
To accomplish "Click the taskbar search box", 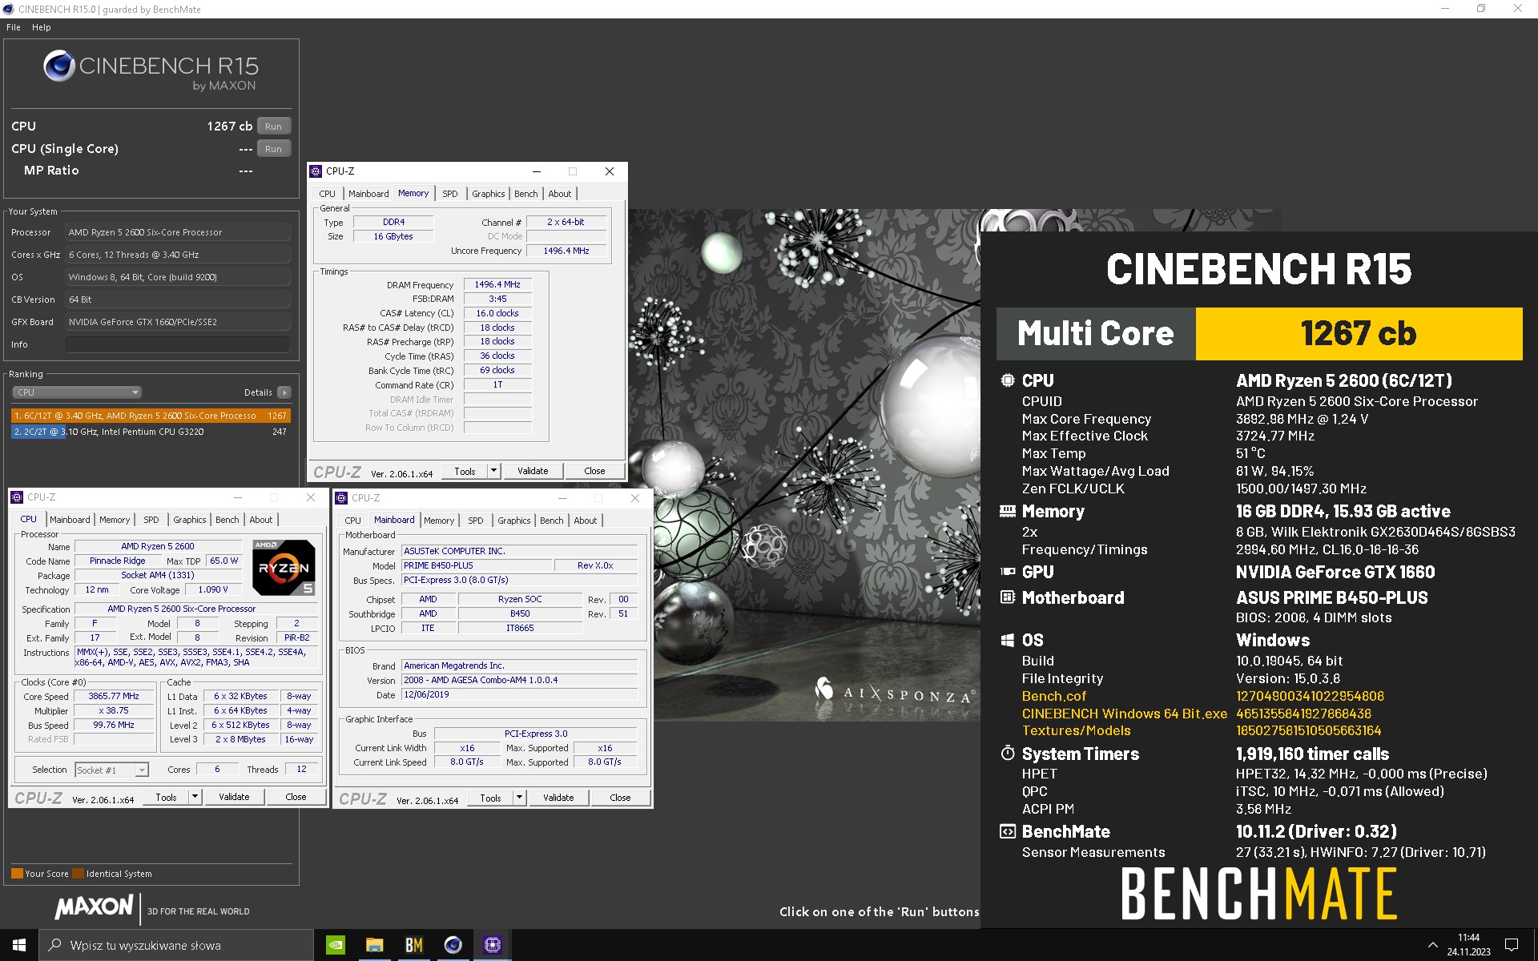I will tap(176, 945).
